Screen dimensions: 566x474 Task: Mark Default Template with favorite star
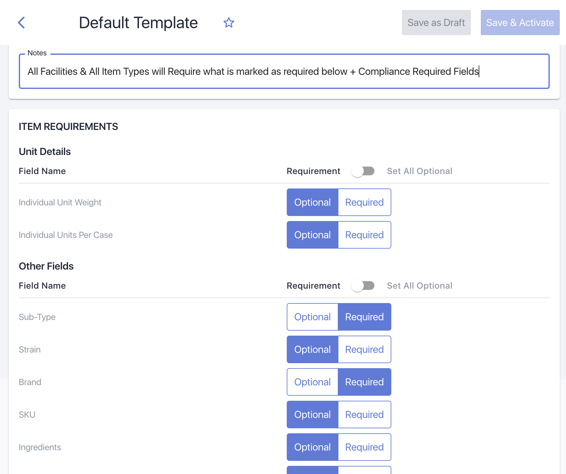pos(229,23)
